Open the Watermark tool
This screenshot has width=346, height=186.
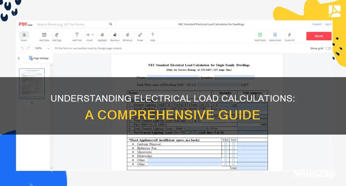275,37
